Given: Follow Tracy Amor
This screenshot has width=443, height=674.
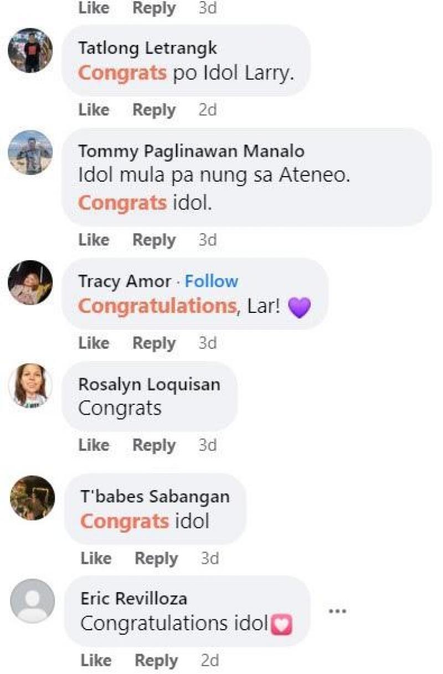Looking at the screenshot, I should tap(211, 281).
